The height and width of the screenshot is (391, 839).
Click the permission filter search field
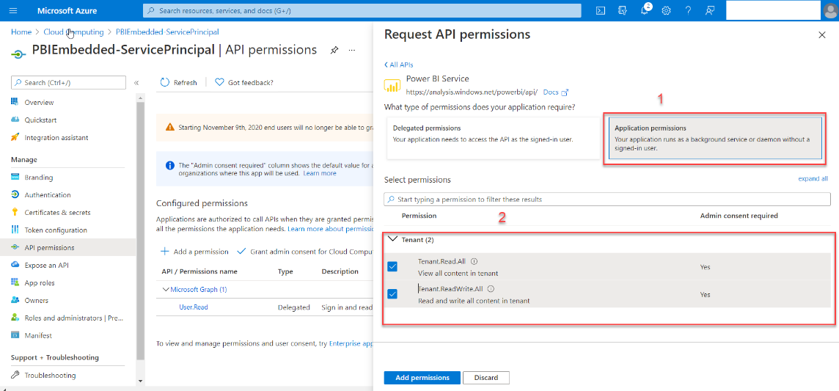[x=607, y=200]
